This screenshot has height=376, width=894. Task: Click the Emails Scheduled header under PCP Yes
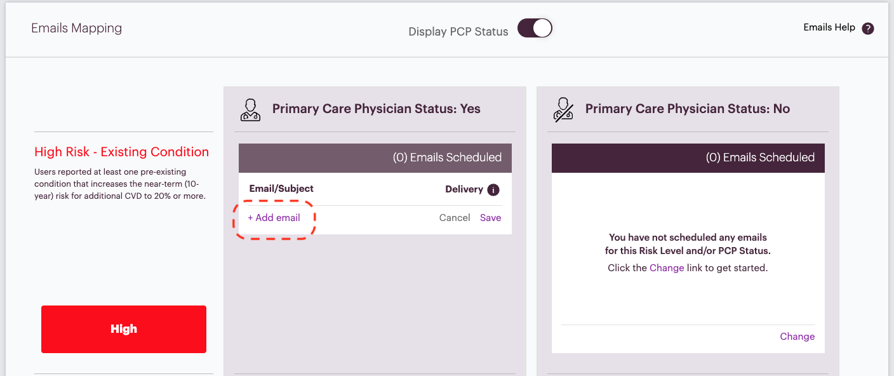tap(375, 158)
